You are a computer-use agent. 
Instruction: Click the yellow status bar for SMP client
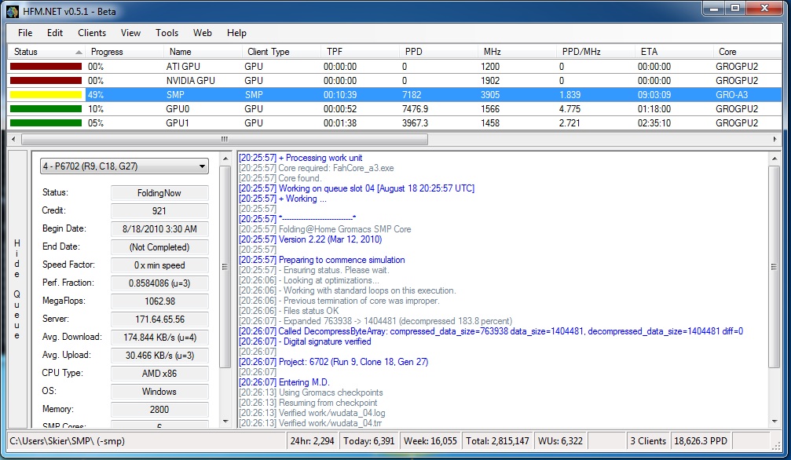[x=46, y=95]
